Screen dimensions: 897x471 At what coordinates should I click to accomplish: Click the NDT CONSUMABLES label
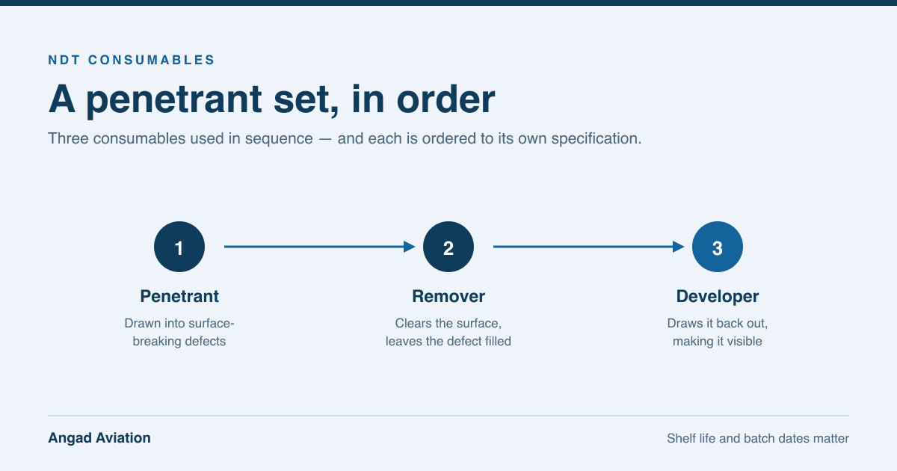point(132,61)
